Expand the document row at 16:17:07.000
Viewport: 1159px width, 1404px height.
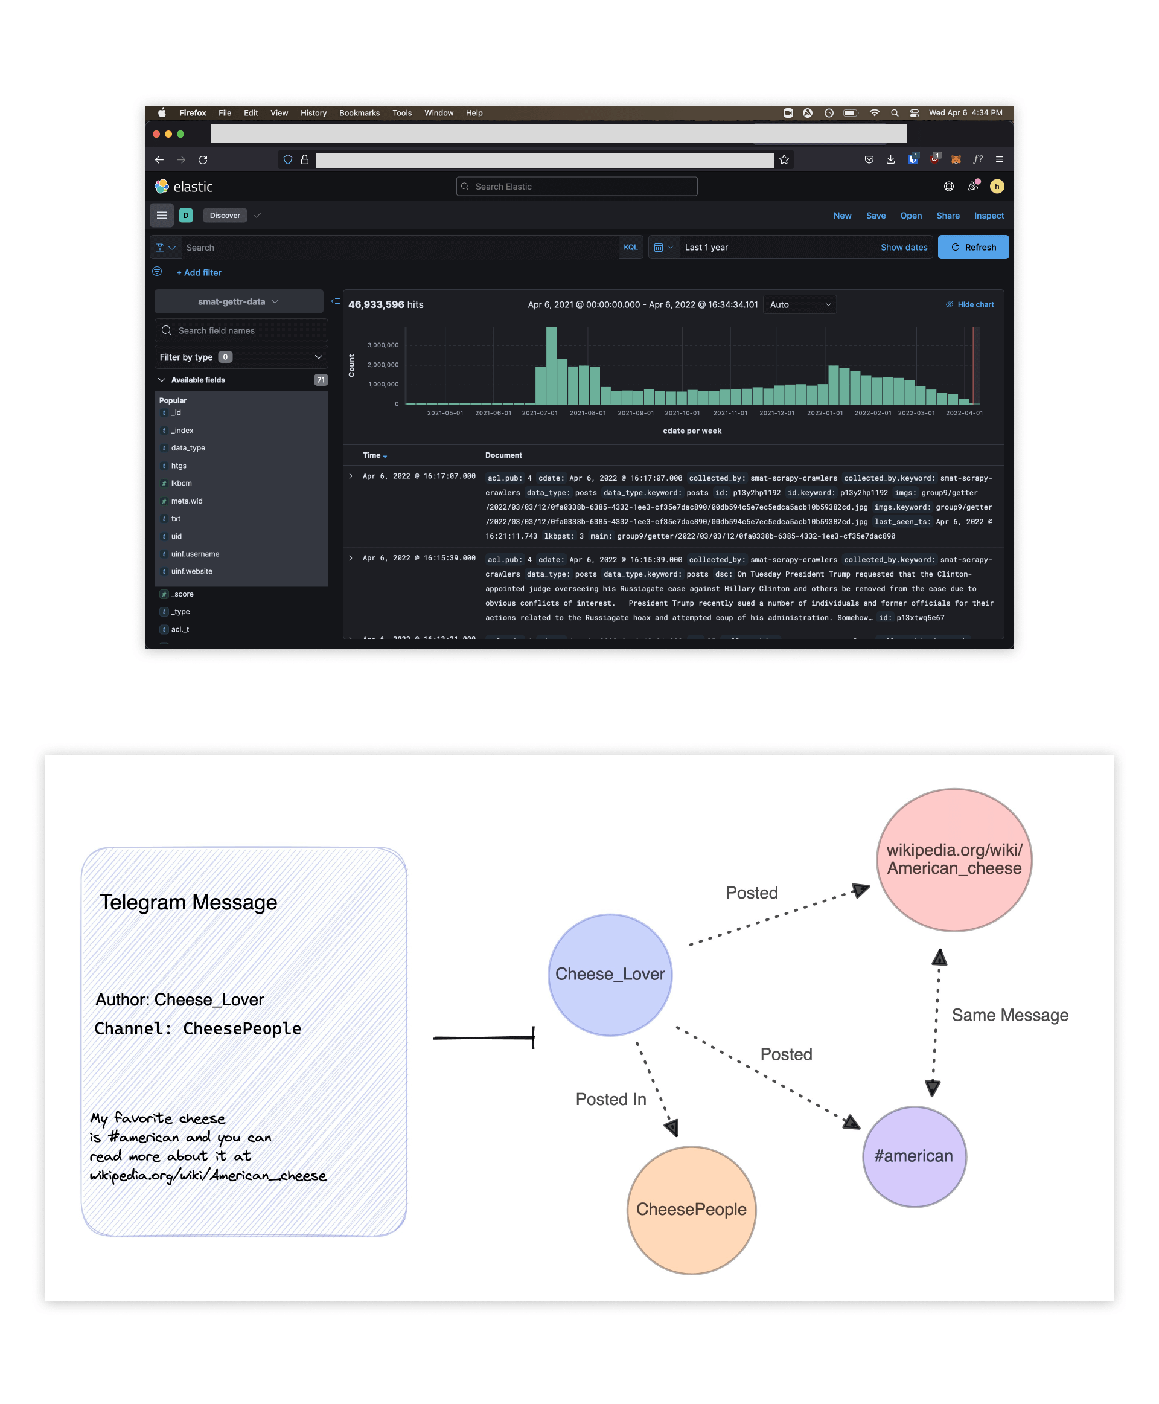pos(351,476)
